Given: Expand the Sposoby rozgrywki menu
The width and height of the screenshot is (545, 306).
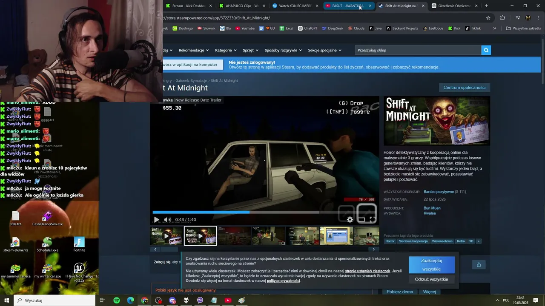Looking at the screenshot, I should pyautogui.click(x=283, y=50).
